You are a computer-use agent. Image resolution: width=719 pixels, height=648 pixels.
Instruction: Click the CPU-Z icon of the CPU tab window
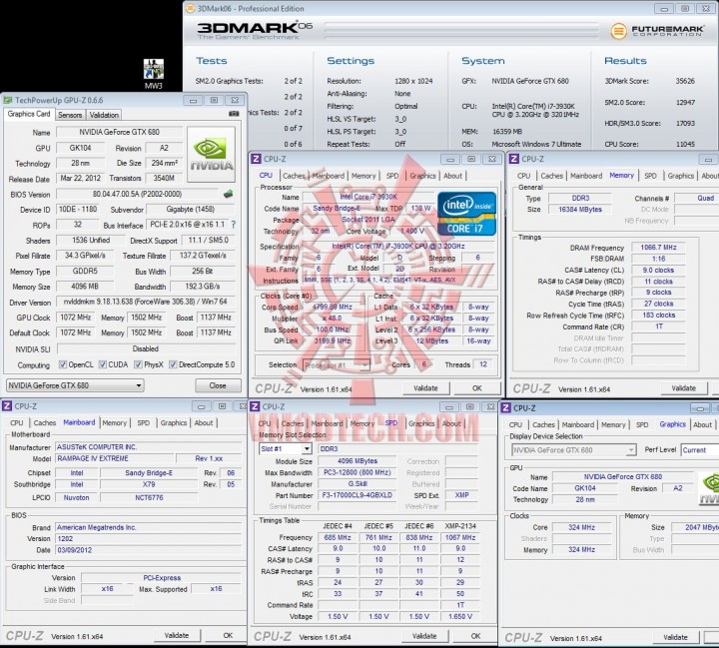[256, 159]
